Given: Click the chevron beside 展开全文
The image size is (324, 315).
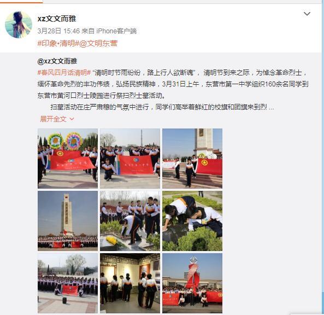Looking at the screenshot, I should pos(72,119).
